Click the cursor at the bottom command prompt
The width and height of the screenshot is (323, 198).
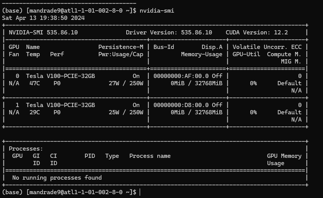(x=140, y=192)
